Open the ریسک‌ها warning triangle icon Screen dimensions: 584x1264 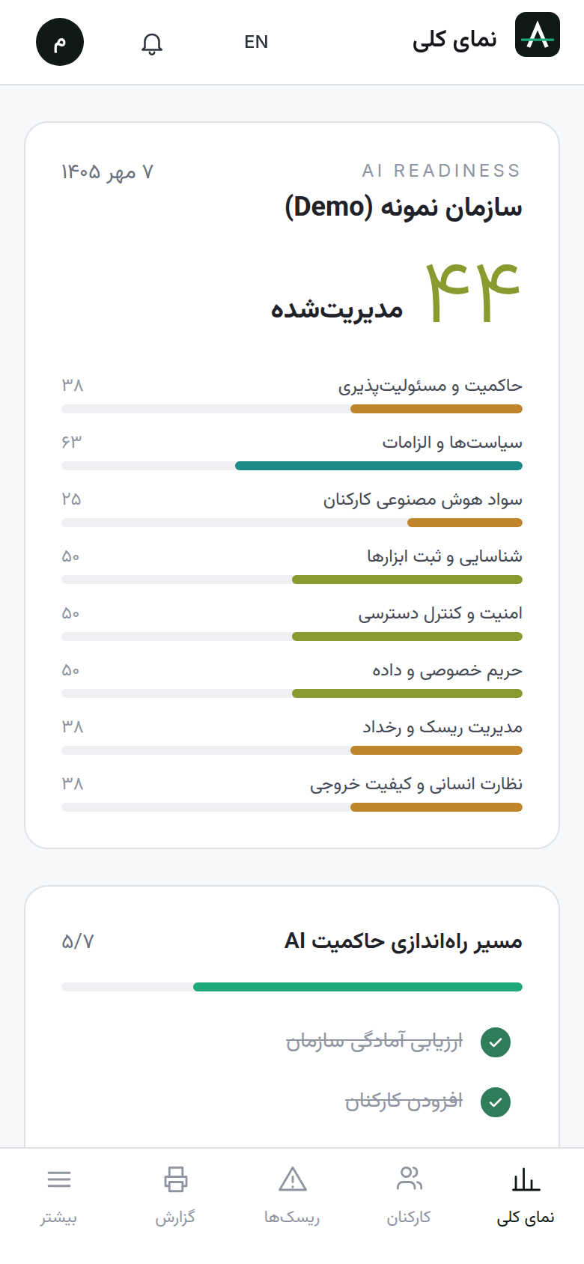click(292, 1179)
